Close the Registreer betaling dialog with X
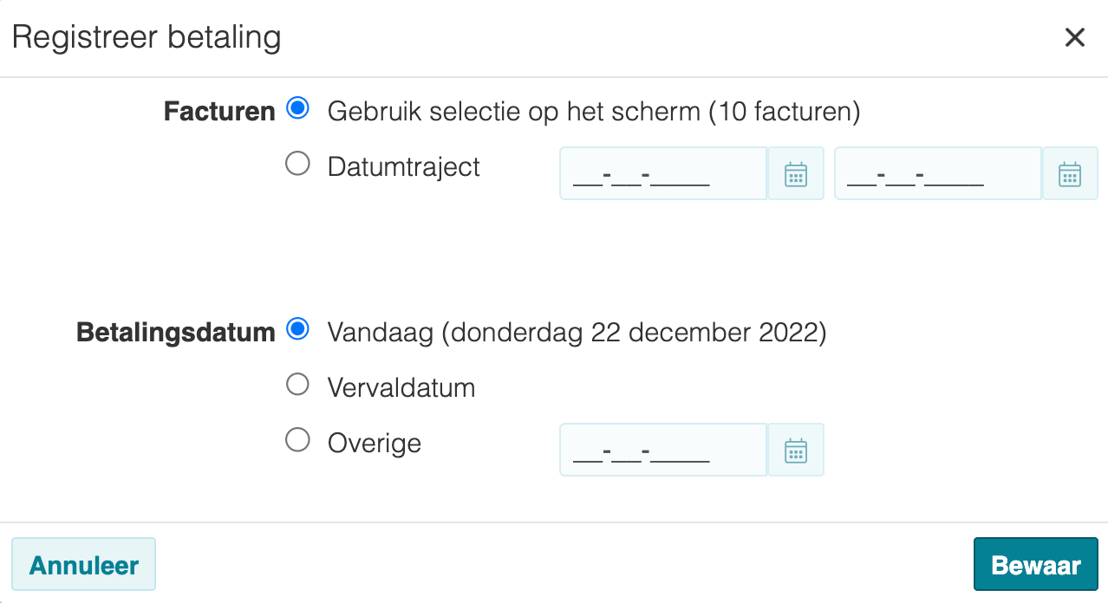 click(1075, 37)
